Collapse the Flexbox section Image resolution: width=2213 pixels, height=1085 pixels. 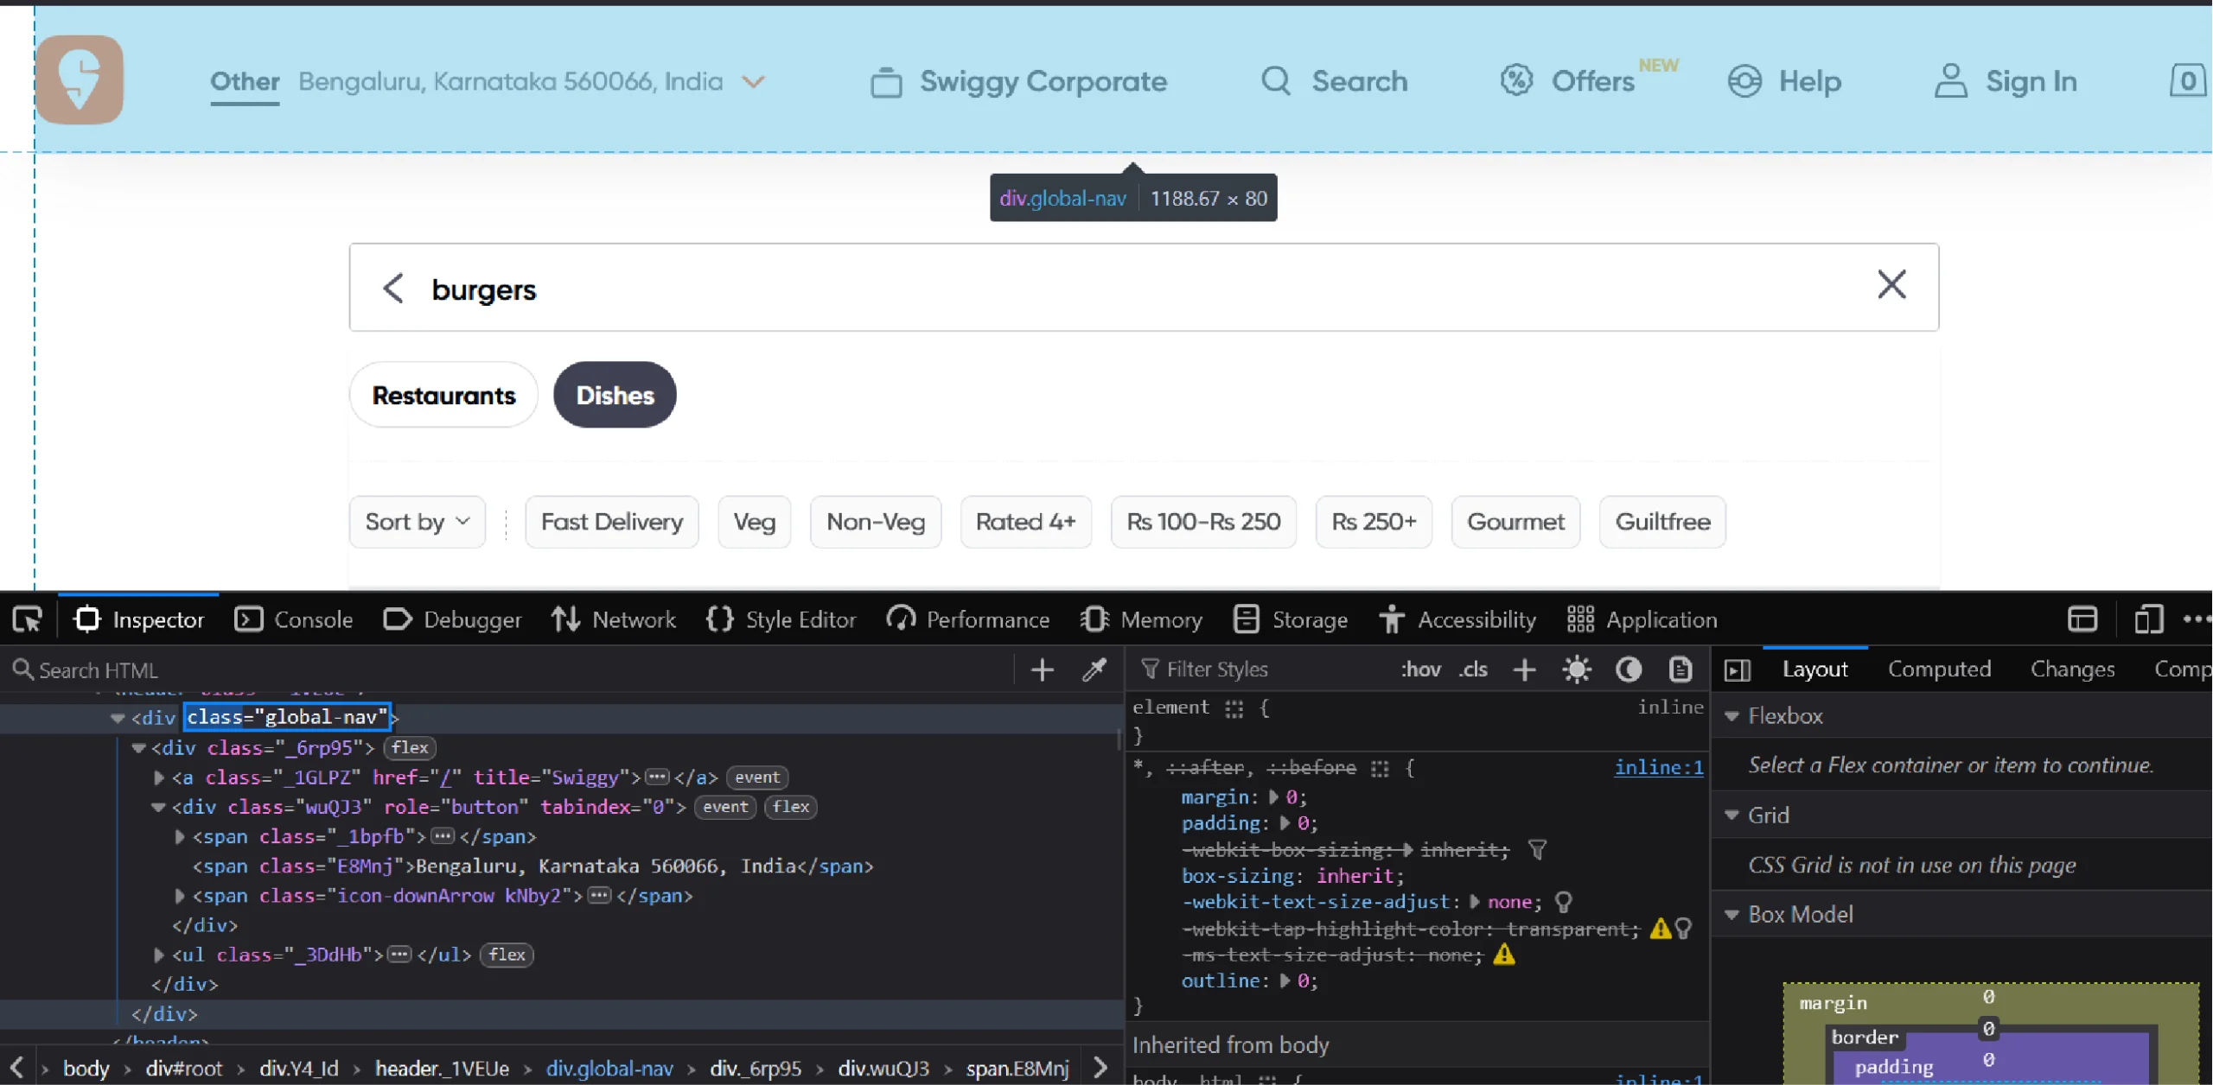[x=1731, y=716]
